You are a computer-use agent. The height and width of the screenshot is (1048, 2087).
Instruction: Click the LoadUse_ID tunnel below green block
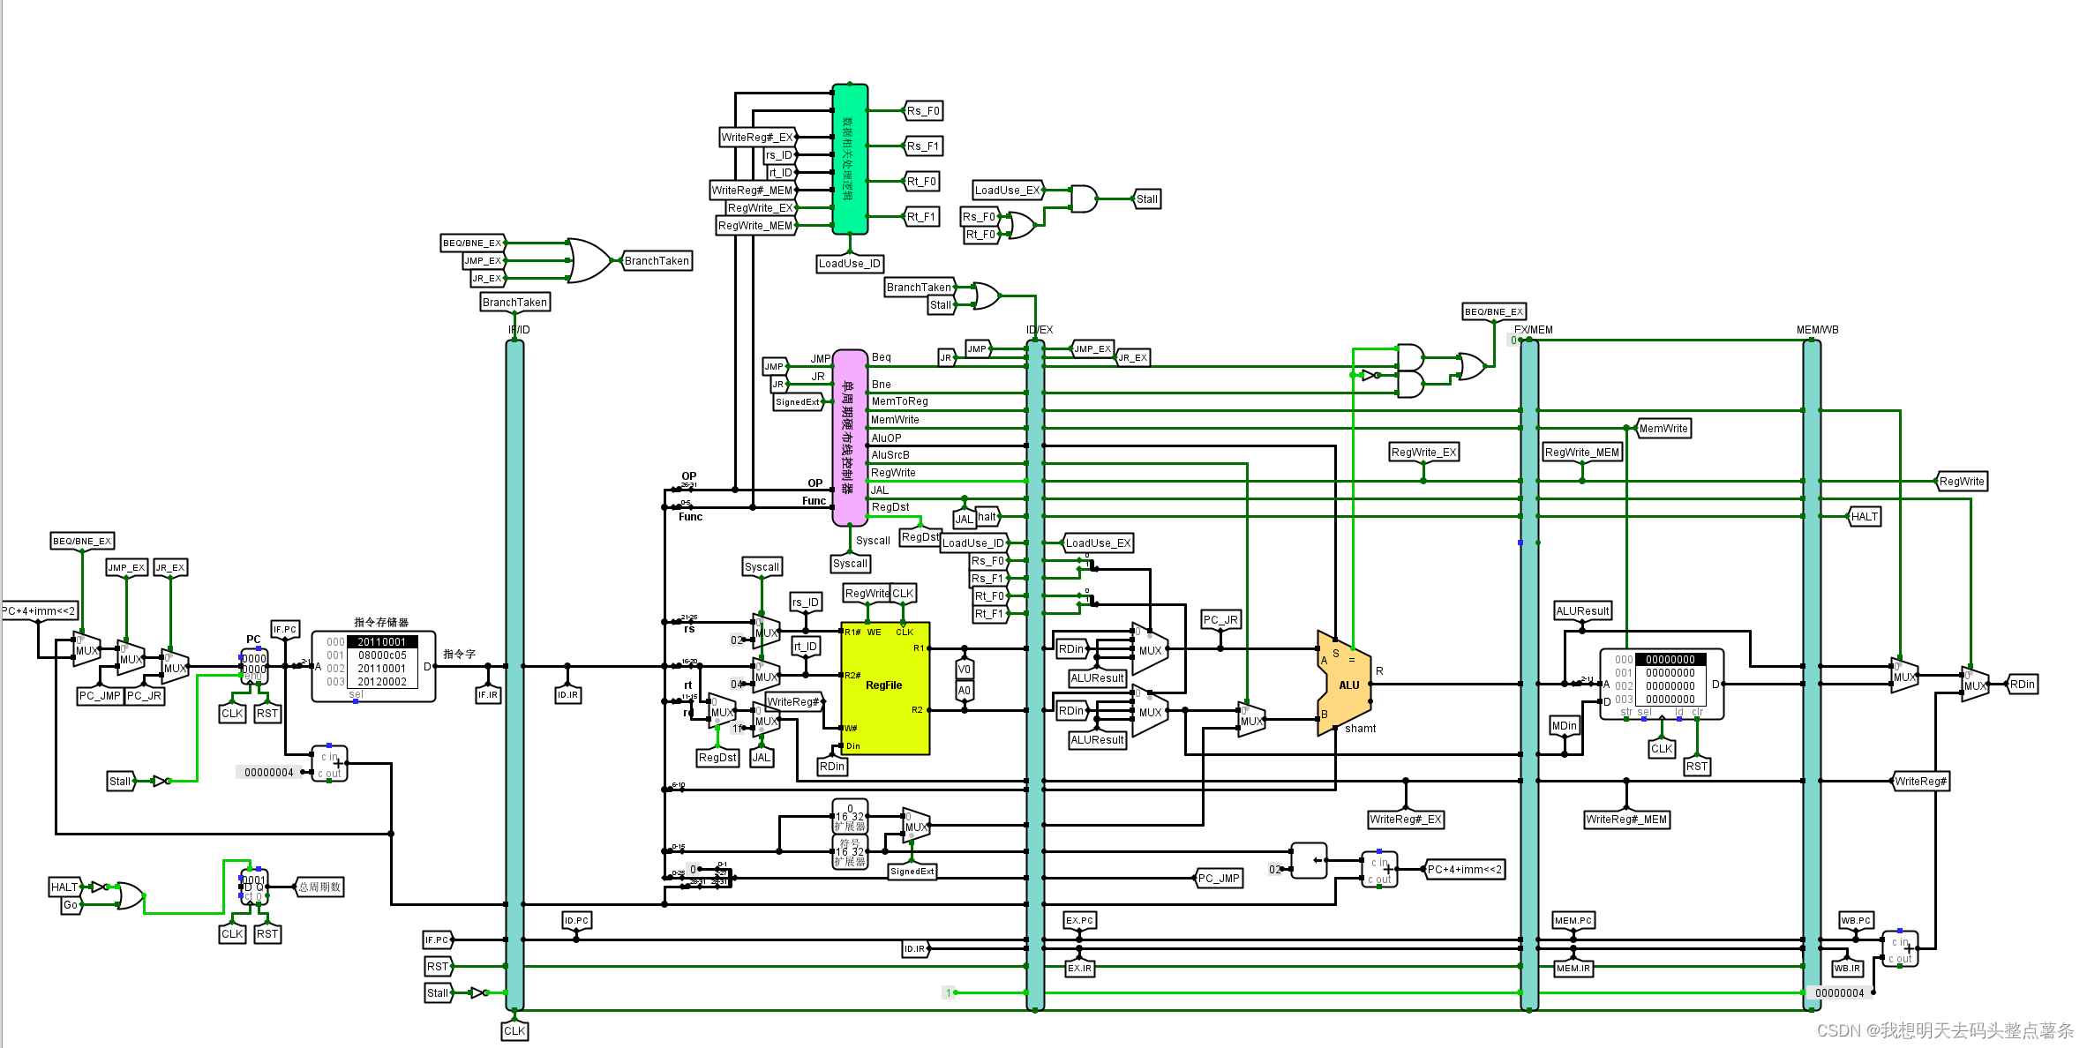849,263
